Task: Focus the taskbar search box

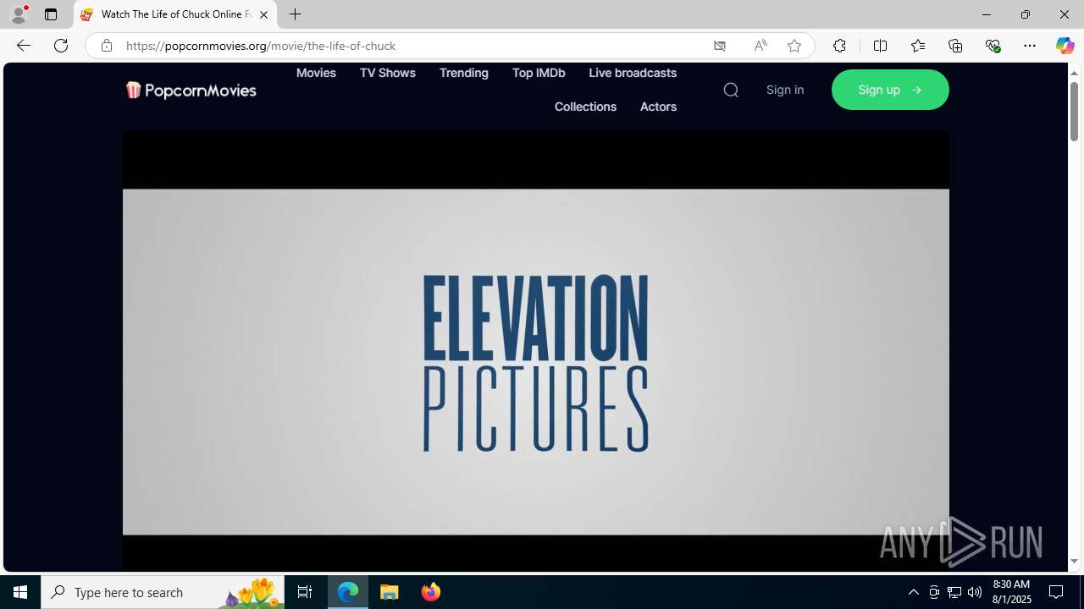Action: coord(163,592)
